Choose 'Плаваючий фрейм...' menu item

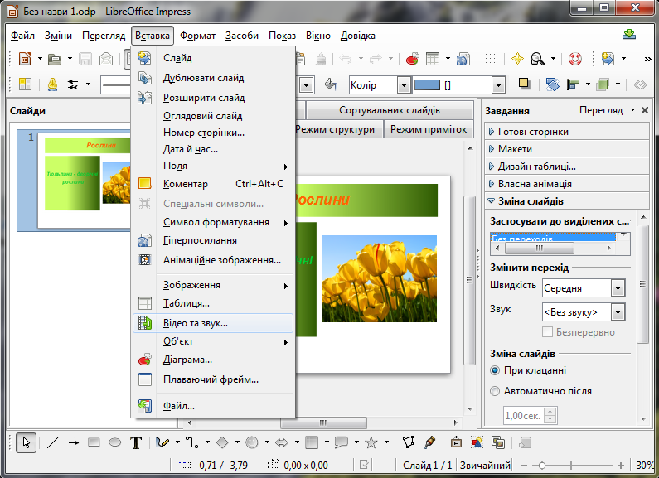[213, 379]
